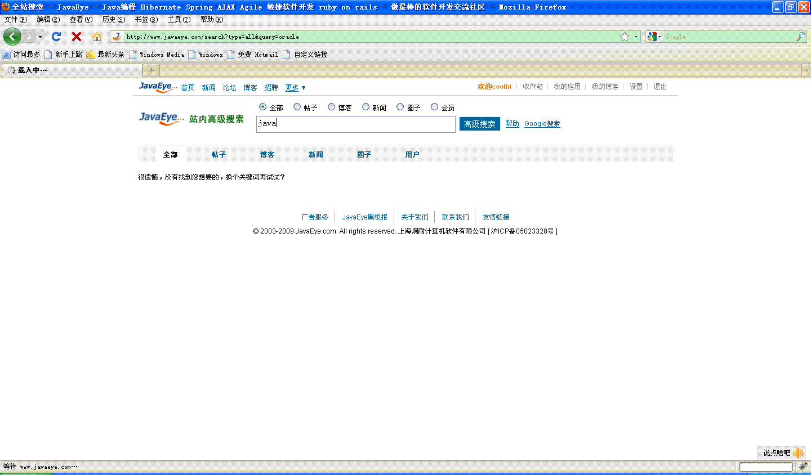Open the 编辑 menu
This screenshot has height=475, width=811.
(48, 20)
